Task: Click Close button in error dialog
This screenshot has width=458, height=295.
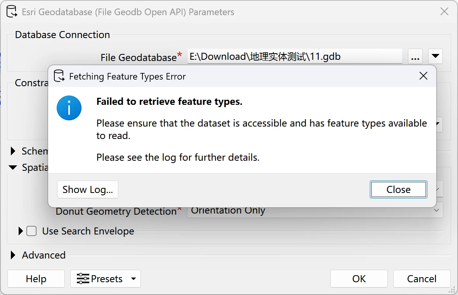Action: point(398,189)
